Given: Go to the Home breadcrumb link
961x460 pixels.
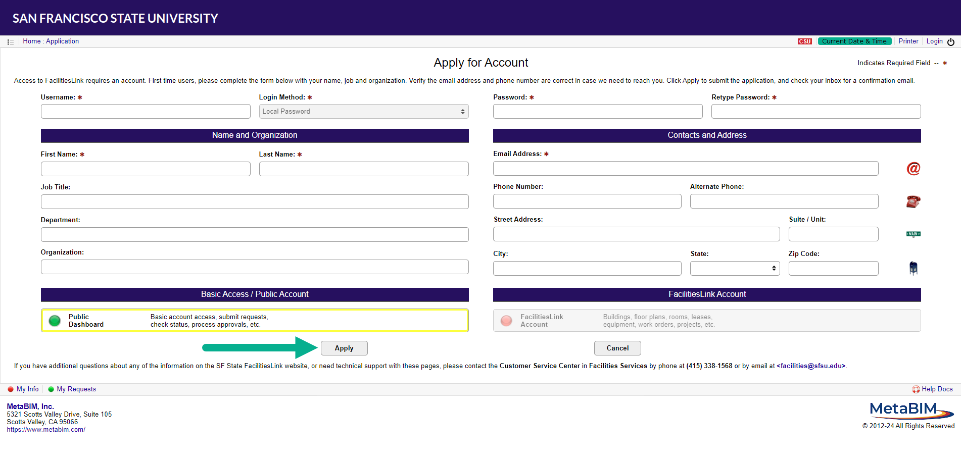Looking at the screenshot, I should 32,41.
